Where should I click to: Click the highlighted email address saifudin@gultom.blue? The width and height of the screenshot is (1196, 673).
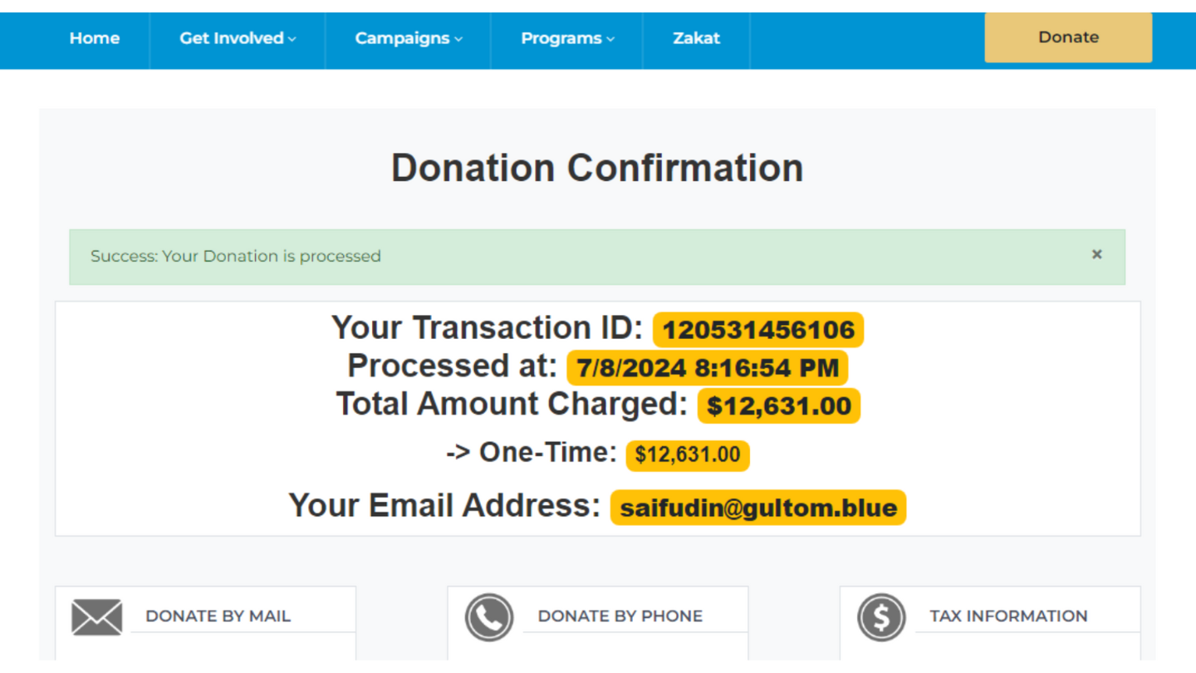coord(757,508)
